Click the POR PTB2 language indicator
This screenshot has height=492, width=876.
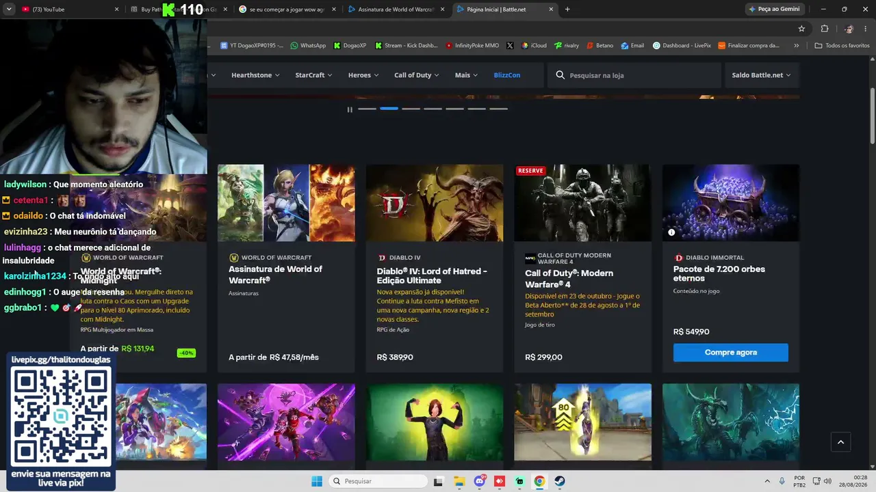pyautogui.click(x=799, y=481)
